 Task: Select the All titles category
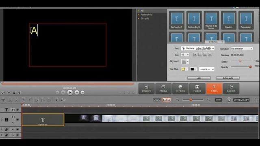coord(142,11)
